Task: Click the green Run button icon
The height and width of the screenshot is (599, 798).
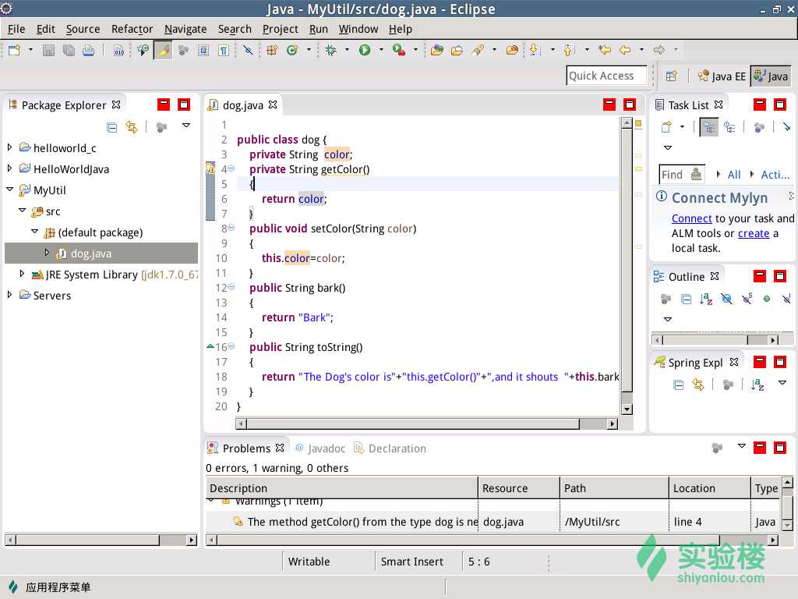Action: [365, 50]
